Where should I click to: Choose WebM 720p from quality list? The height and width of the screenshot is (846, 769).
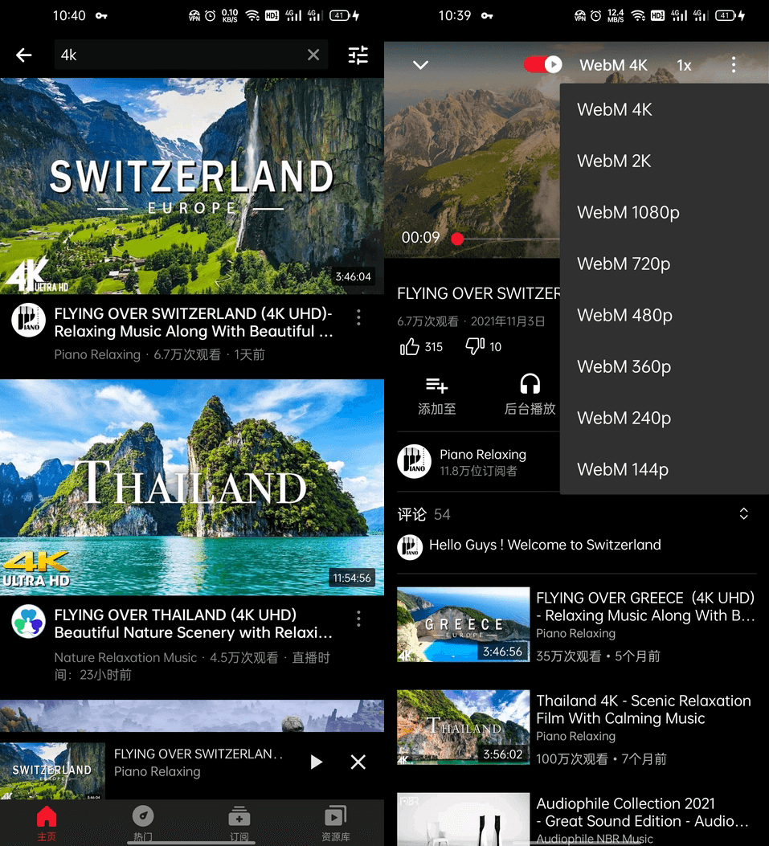click(x=623, y=264)
